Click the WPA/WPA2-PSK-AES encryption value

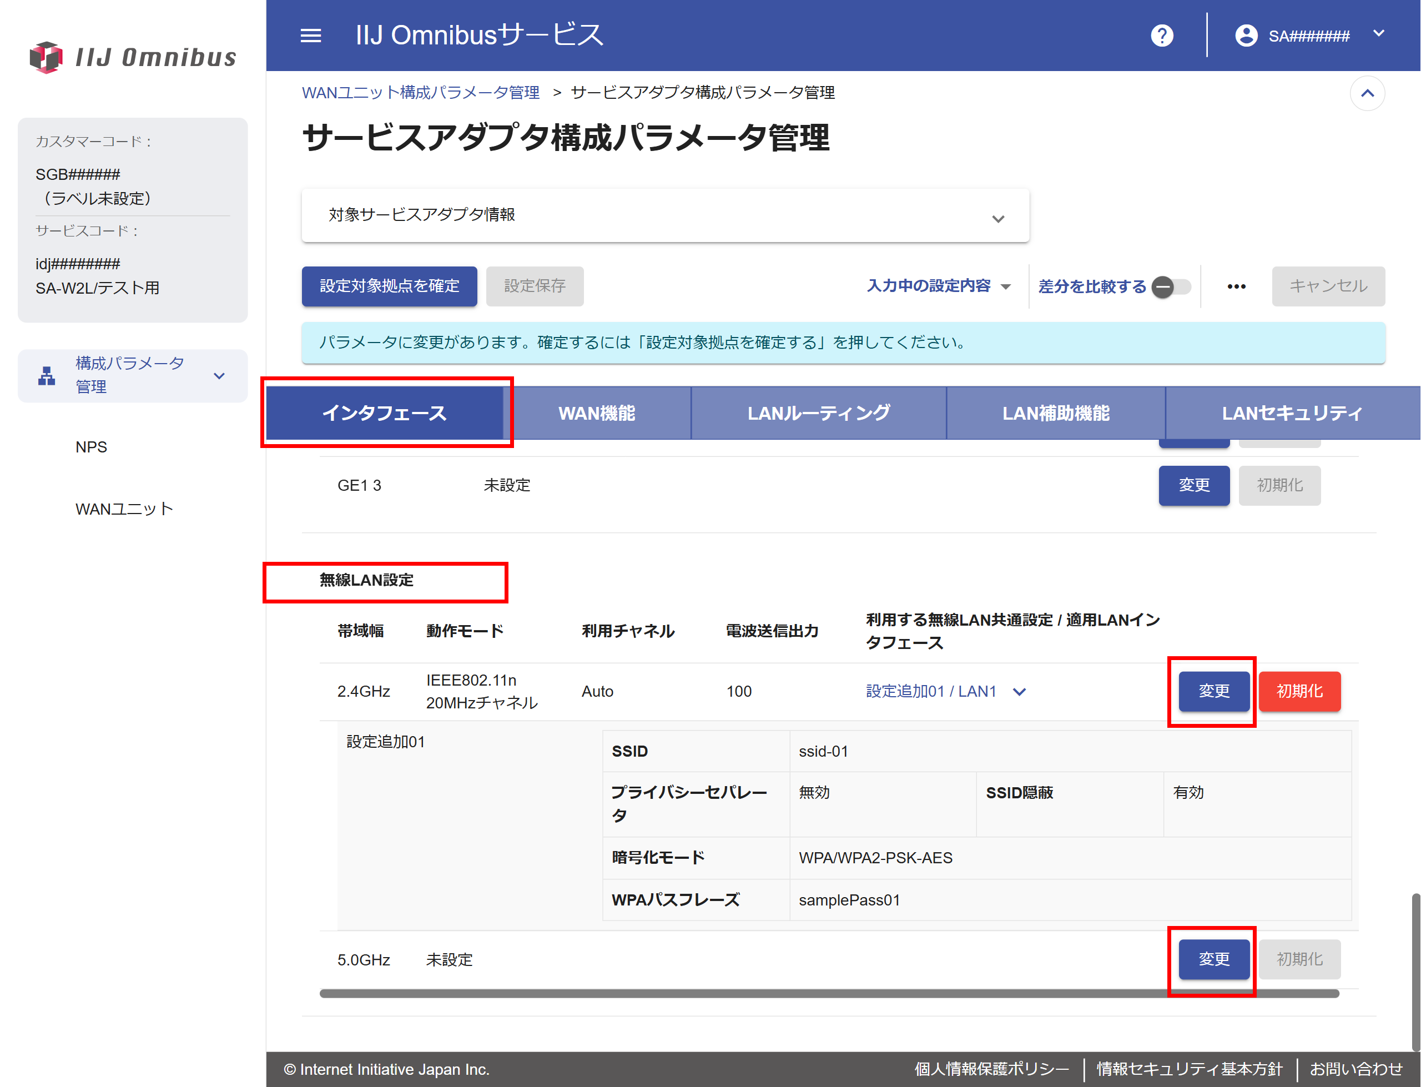tap(876, 858)
